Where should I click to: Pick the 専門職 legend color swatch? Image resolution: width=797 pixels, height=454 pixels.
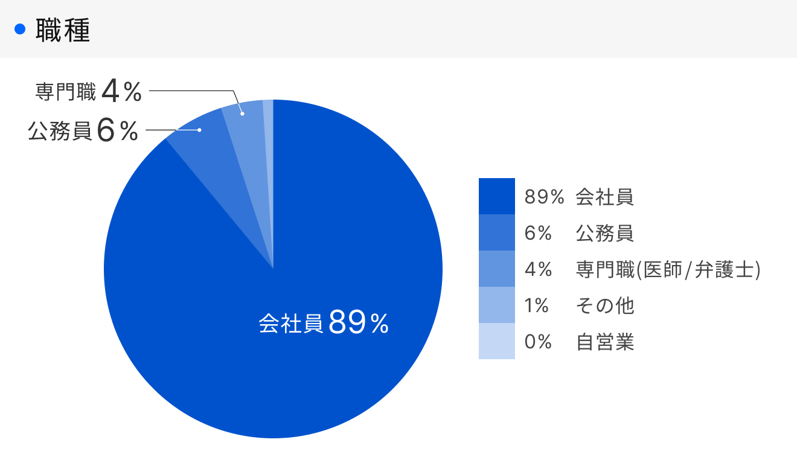point(497,269)
